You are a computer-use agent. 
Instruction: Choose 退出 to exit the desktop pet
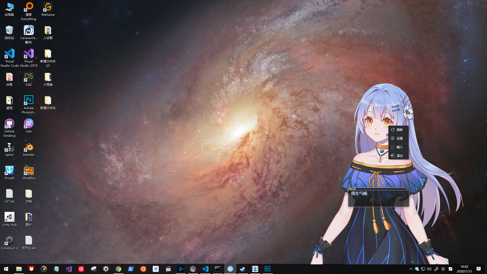point(399,156)
